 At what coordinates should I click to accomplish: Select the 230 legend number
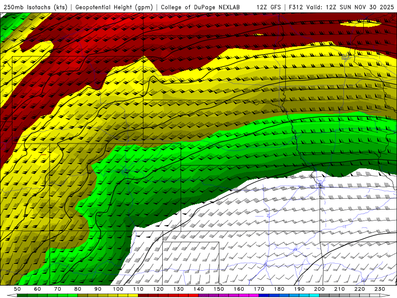click(x=380, y=289)
